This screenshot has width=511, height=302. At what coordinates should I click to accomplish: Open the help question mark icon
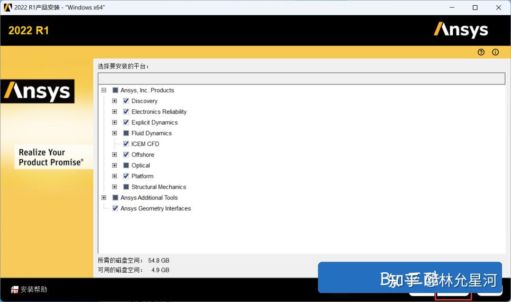point(481,52)
